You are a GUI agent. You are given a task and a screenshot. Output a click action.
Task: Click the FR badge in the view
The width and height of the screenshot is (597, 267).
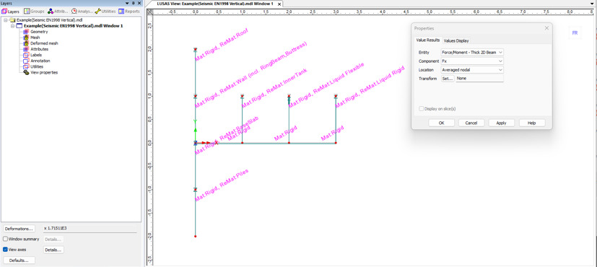click(575, 33)
